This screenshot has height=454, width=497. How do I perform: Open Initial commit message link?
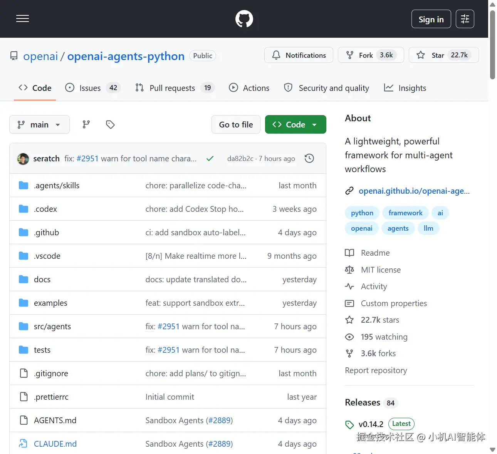coord(170,397)
